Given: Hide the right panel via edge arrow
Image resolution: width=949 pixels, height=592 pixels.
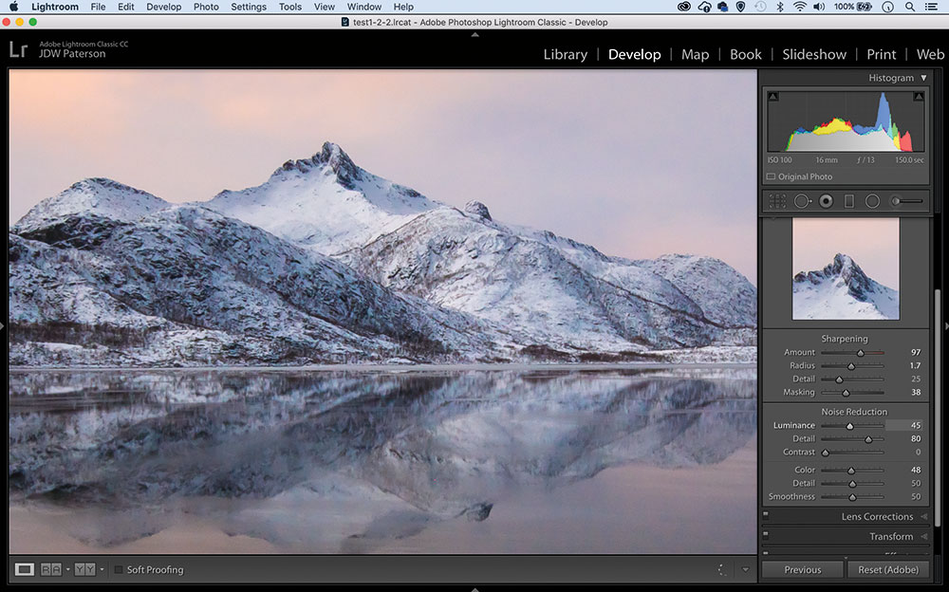Looking at the screenshot, I should [946, 326].
